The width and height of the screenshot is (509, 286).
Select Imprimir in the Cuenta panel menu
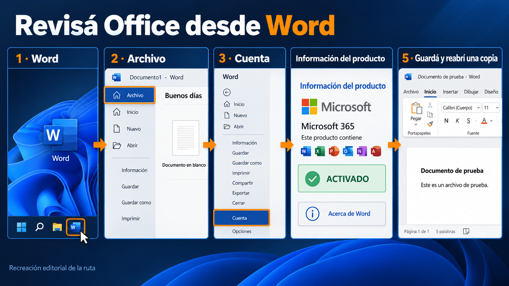click(241, 173)
